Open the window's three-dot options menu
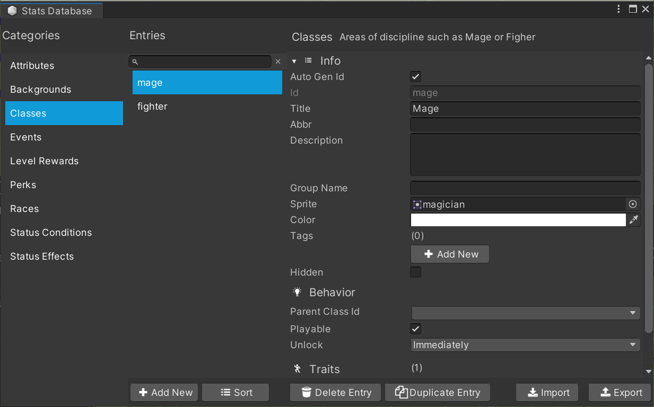This screenshot has width=654, height=407. [618, 9]
